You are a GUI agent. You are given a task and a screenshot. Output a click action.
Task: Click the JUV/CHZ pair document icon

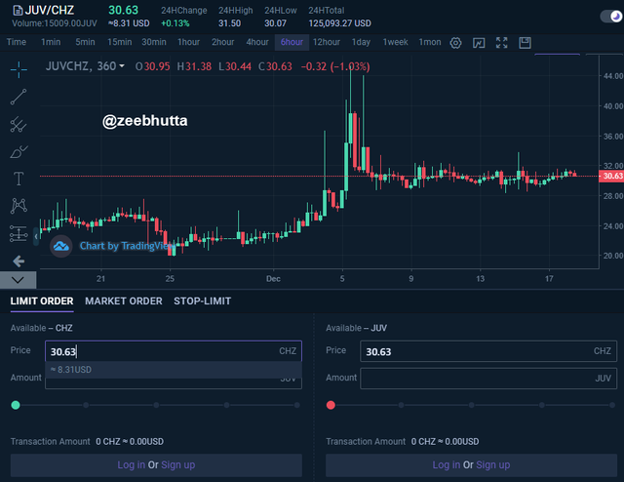click(18, 11)
